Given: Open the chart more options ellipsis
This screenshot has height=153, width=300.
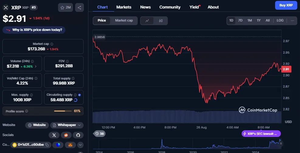Looking at the screenshot, I should pyautogui.click(x=292, y=21).
